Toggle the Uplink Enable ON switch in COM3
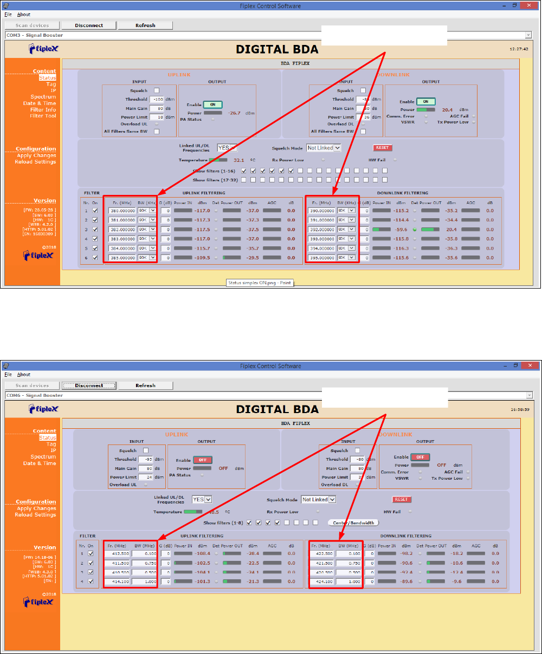 213,104
